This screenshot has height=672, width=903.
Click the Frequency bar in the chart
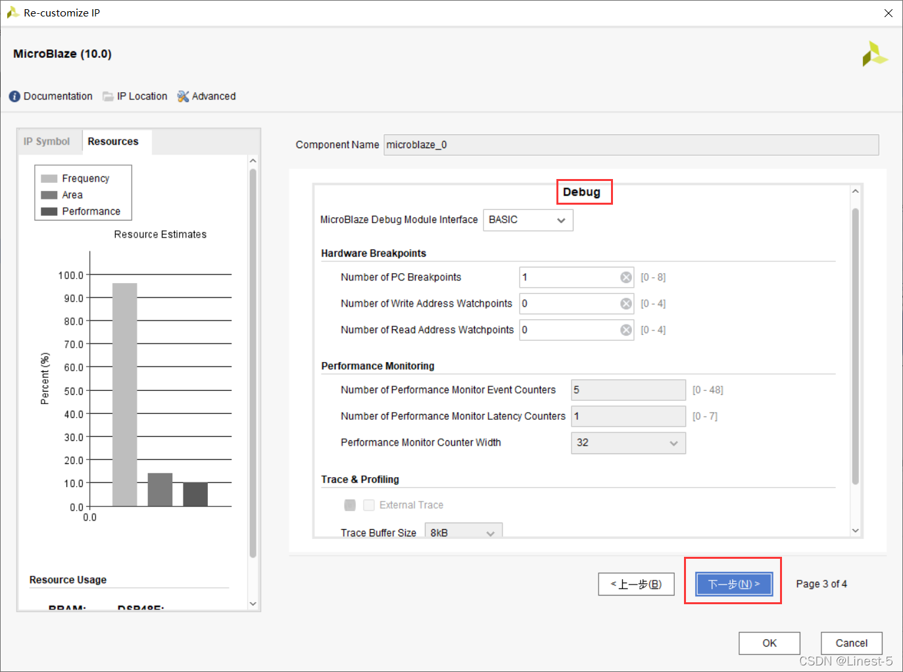(125, 395)
